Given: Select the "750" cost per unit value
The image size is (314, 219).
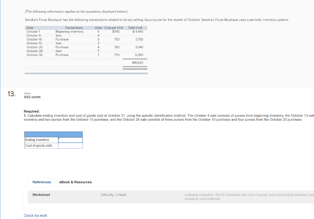Looking at the screenshot, I should 117,40.
